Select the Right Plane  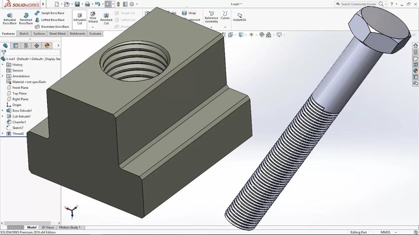tap(17, 99)
